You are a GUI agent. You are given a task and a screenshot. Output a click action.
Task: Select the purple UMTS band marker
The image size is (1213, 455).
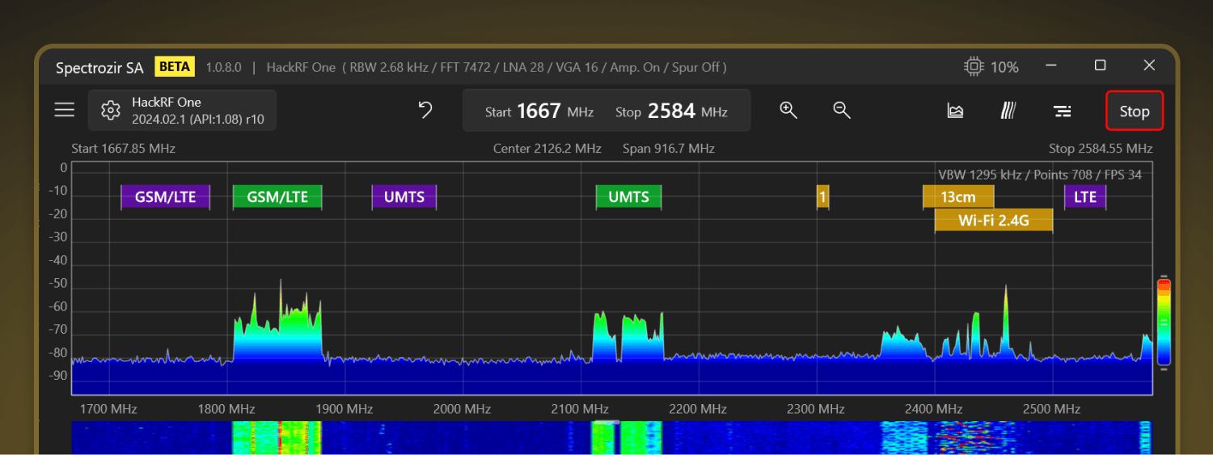(404, 197)
